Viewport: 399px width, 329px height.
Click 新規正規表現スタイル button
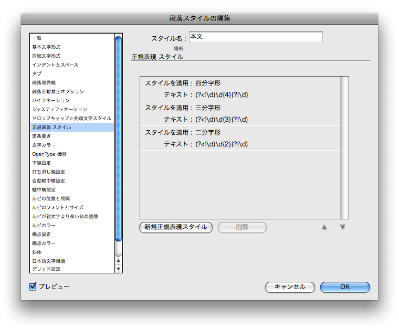(176, 227)
